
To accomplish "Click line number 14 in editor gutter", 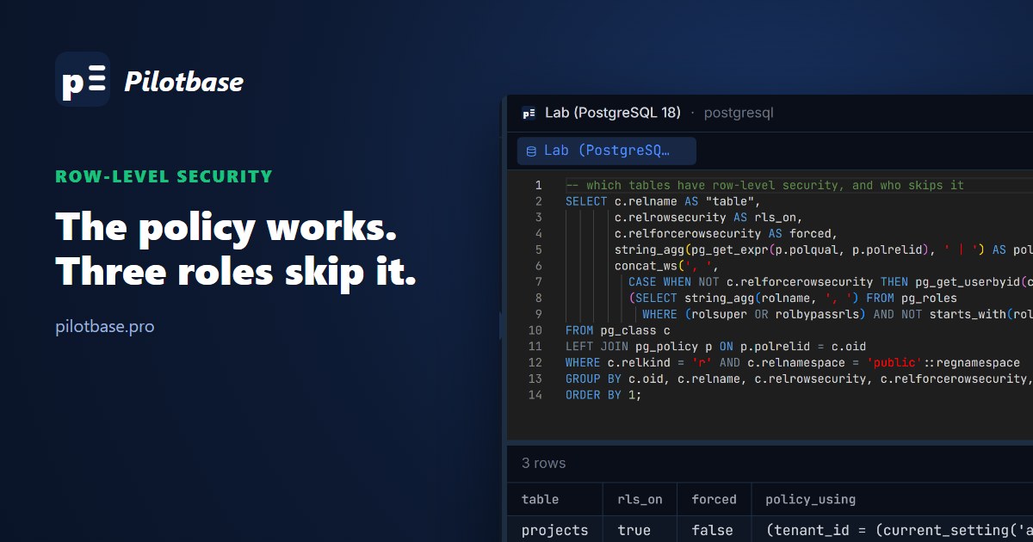I will (535, 395).
